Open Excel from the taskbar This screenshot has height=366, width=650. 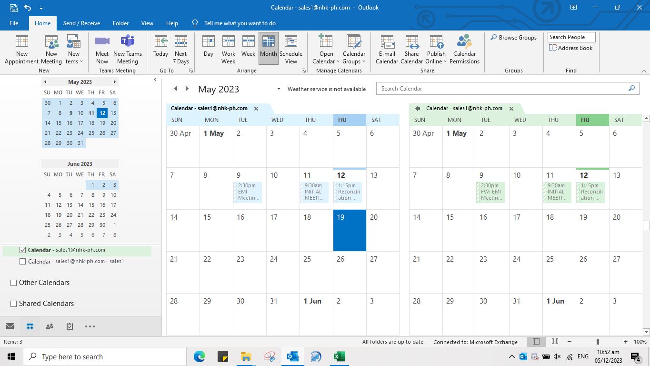(x=339, y=356)
